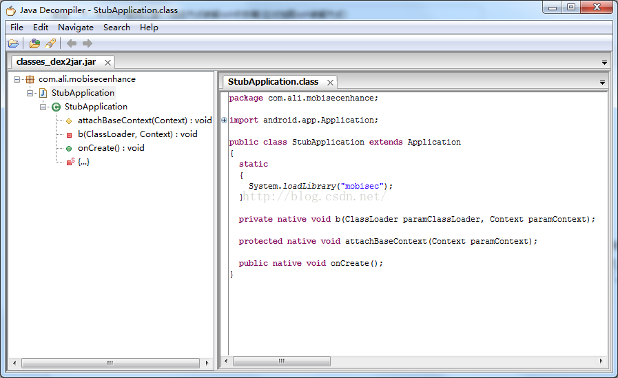The height and width of the screenshot is (378, 618).
Task: Click the code panel horizontal scrollbar thumb
Action: pyautogui.click(x=281, y=361)
